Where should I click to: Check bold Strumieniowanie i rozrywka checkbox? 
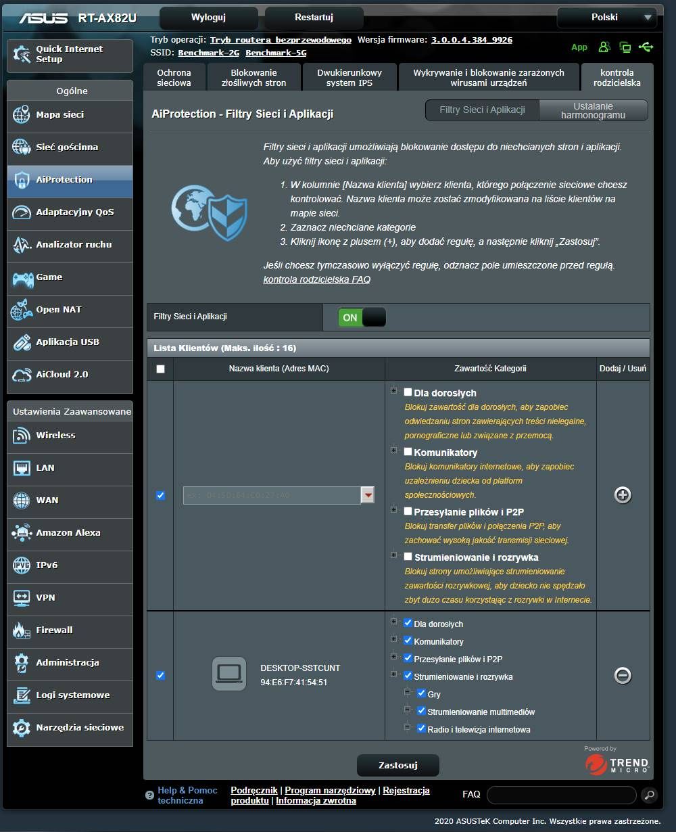(x=408, y=556)
